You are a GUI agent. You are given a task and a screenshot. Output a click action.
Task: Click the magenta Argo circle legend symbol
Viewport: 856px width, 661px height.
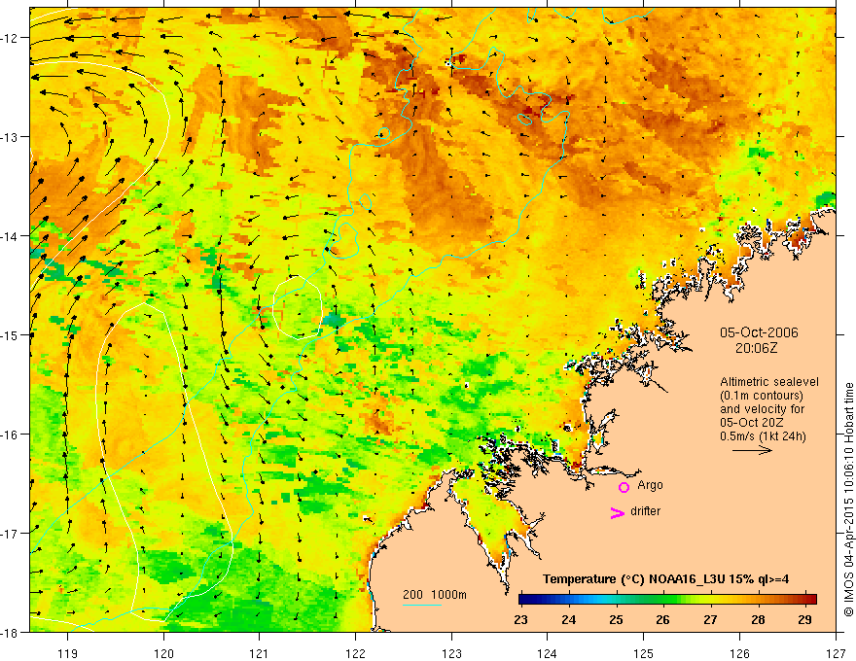click(x=624, y=487)
